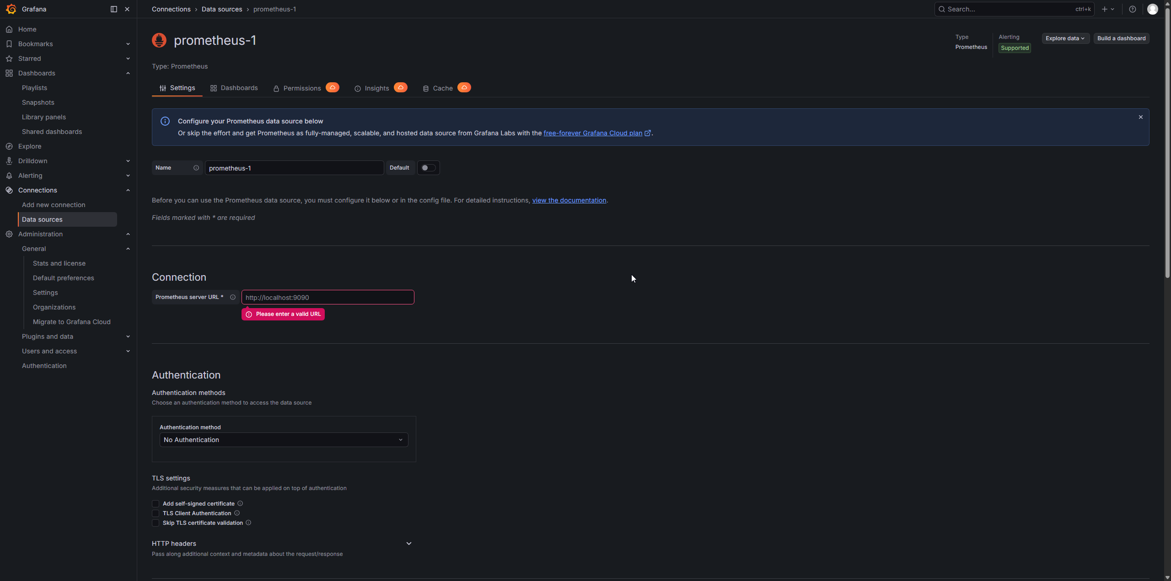The width and height of the screenshot is (1171, 581).
Task: Click the Grafana logo icon
Action: pyautogui.click(x=11, y=9)
